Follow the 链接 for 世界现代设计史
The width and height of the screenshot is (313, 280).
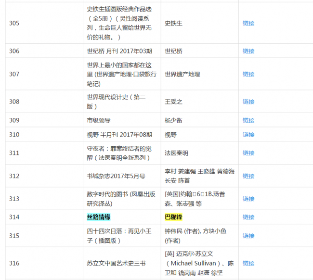[248, 102]
